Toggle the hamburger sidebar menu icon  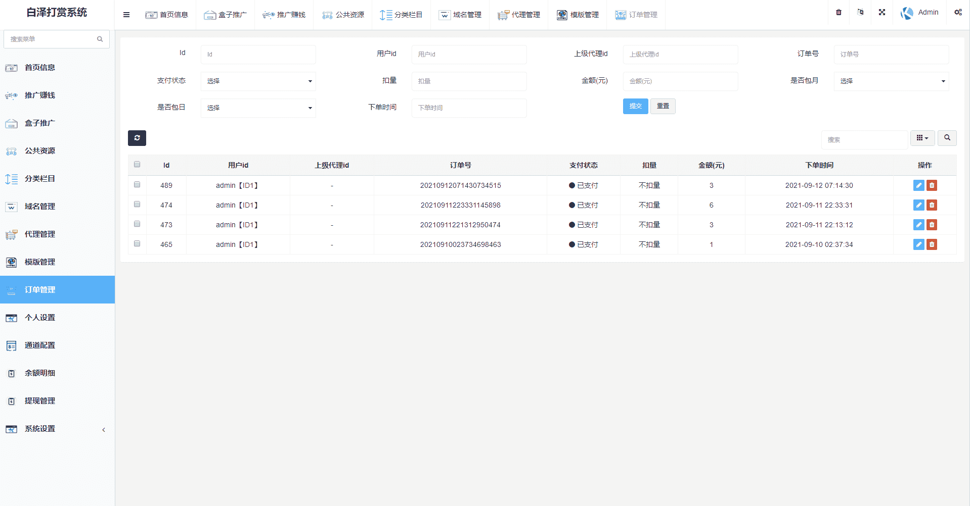126,15
